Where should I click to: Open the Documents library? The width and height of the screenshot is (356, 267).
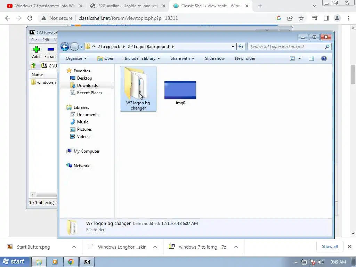click(x=84, y=115)
